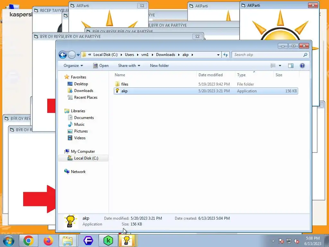329x247 pixels.
Task: Open the Organize menu
Action: [73, 66]
